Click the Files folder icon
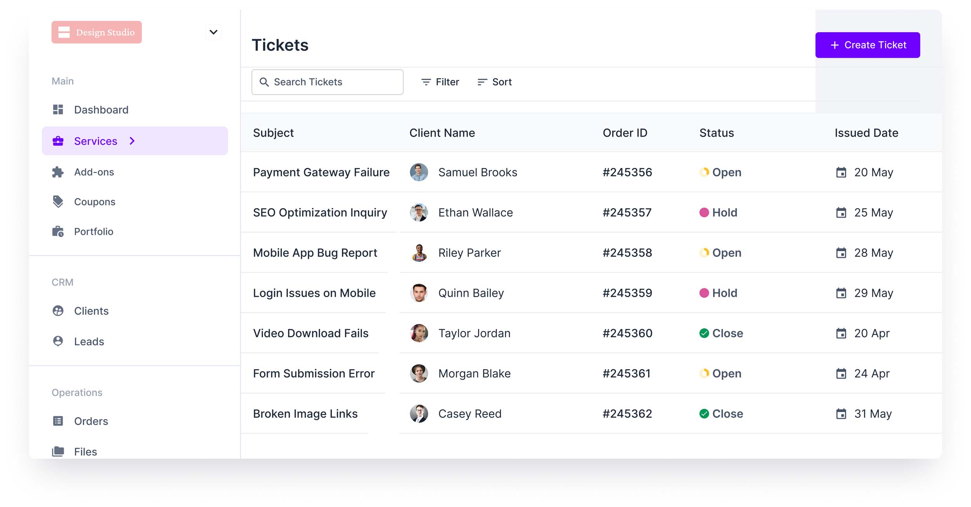The image size is (971, 507). coord(58,451)
